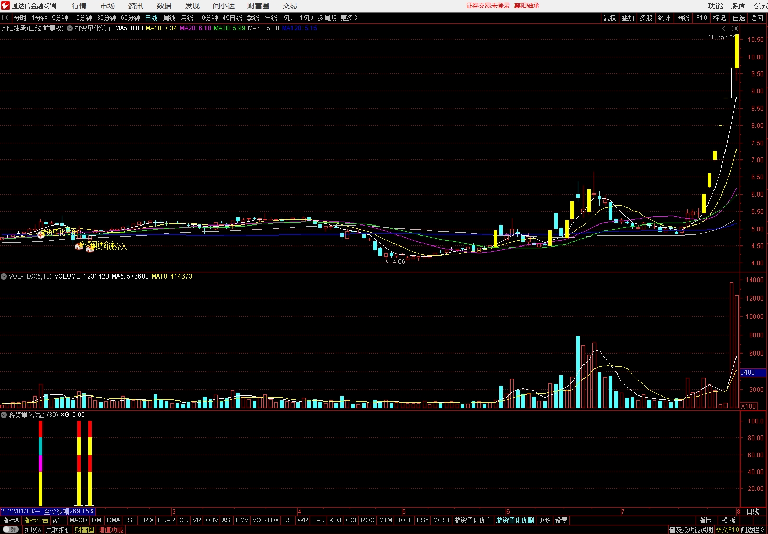This screenshot has height=535, width=768.
Task: Open the 功能 menu at top right
Action: pos(716,6)
